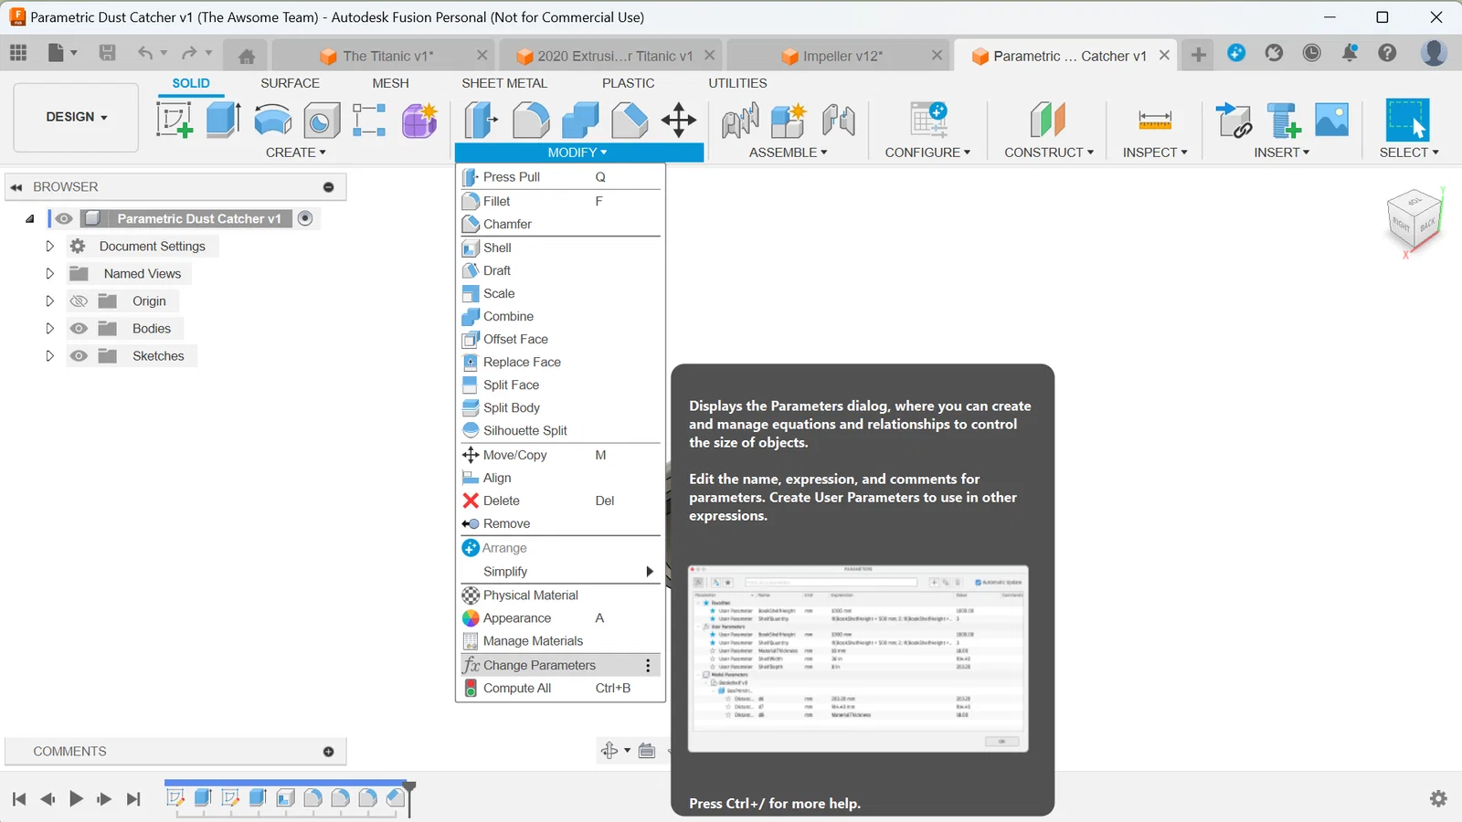
Task: Open the DESIGN workspace dropdown
Action: tap(77, 117)
